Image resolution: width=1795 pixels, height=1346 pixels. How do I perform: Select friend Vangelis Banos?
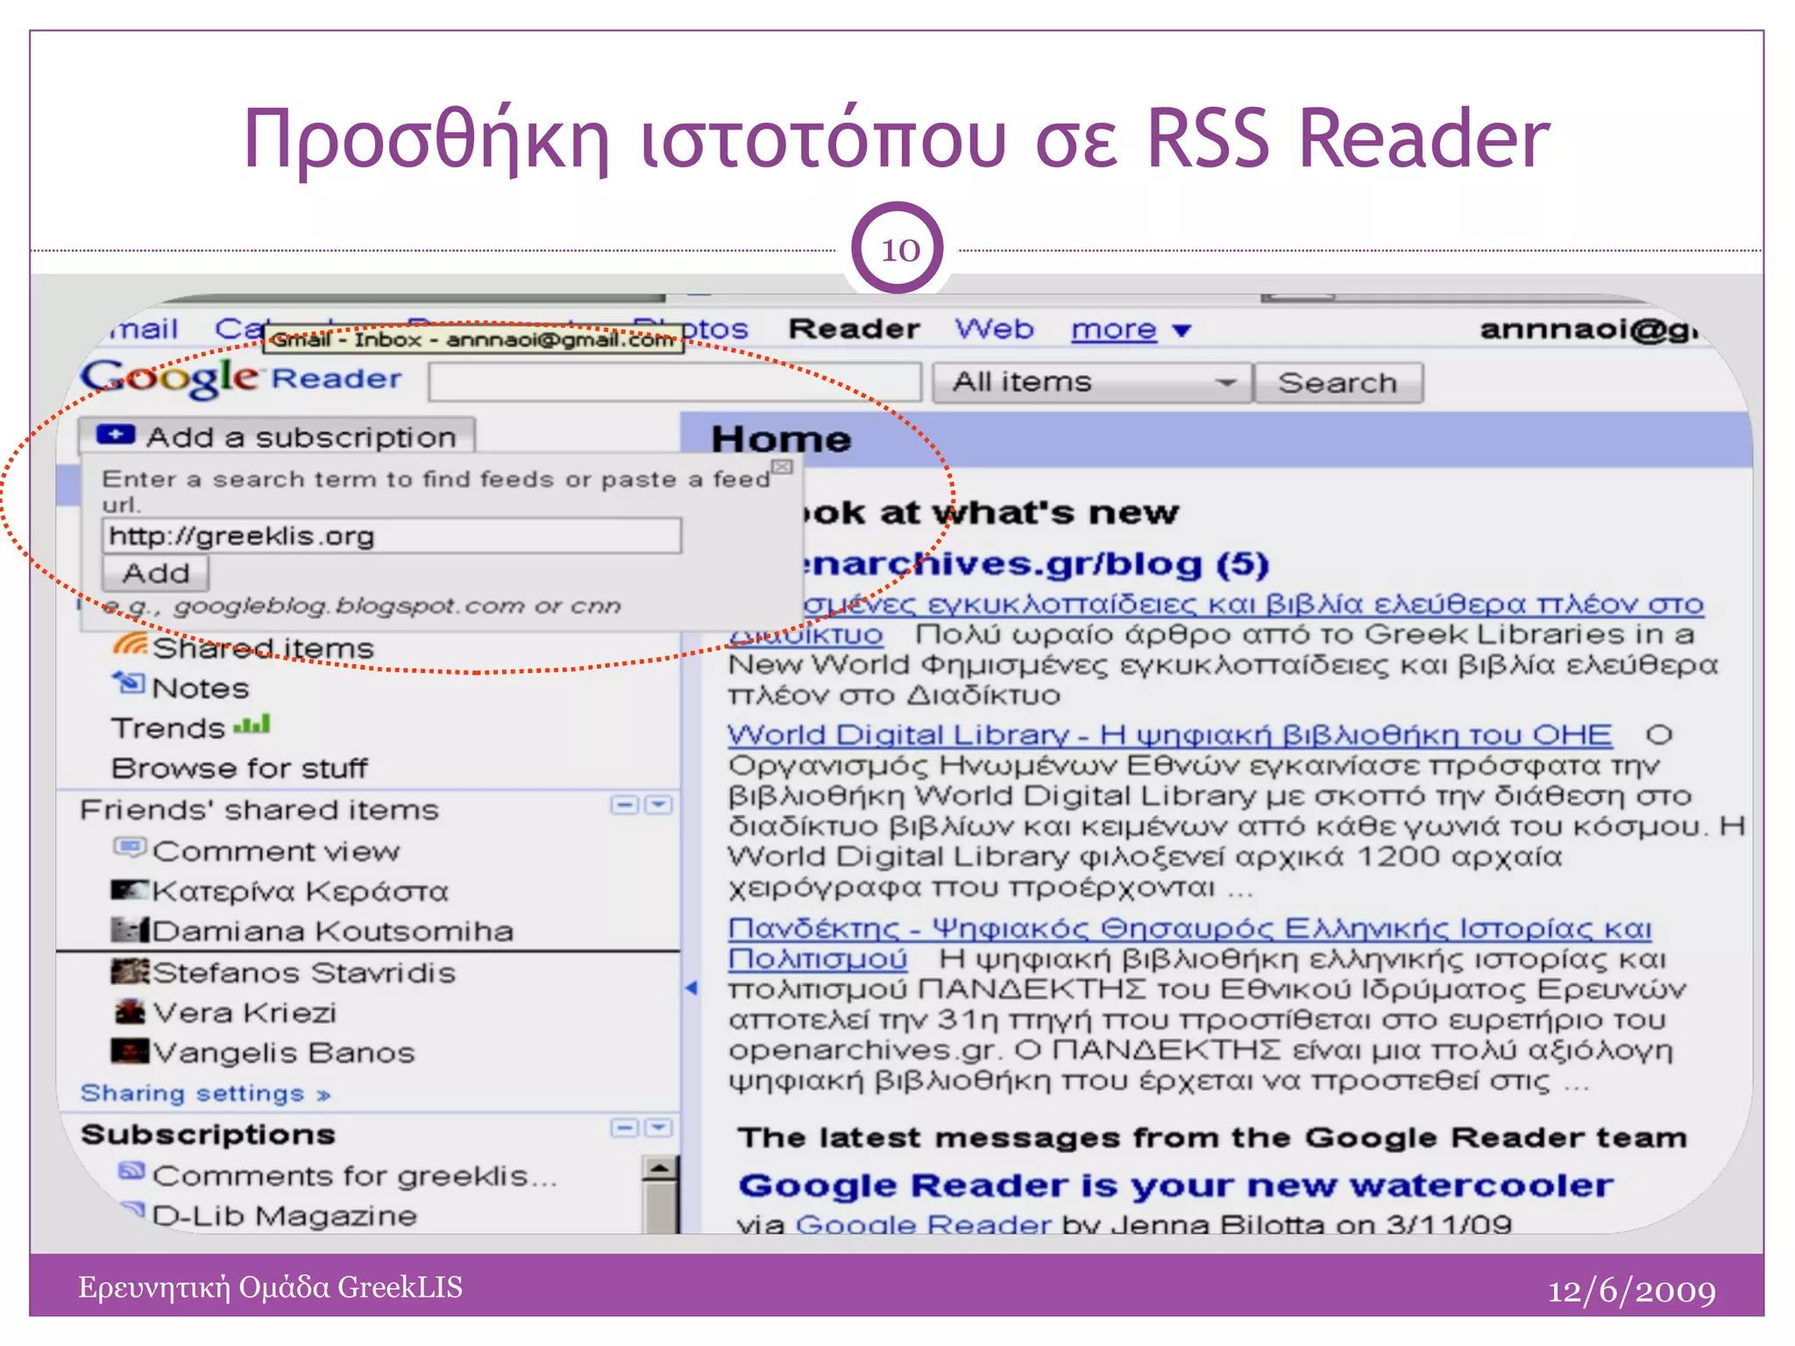pyautogui.click(x=283, y=1052)
